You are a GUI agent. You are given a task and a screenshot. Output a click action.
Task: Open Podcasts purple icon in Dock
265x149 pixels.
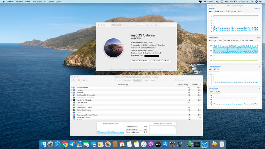coord(151,144)
